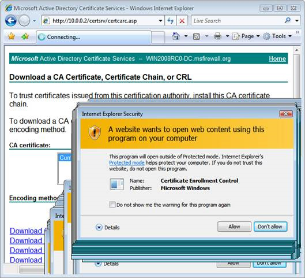This screenshot has height=278, width=305.
Task: Open the Tools menu
Action: [277, 36]
